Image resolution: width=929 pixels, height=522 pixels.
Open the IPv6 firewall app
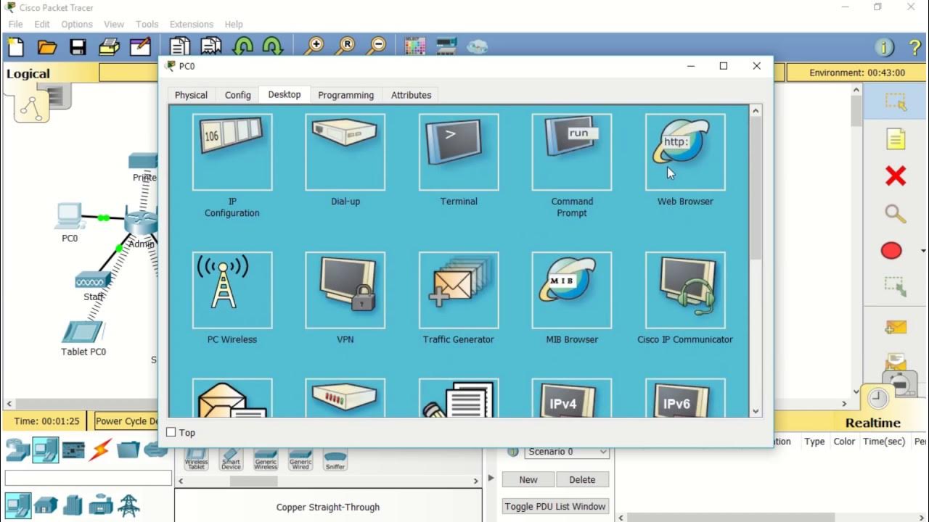click(685, 398)
